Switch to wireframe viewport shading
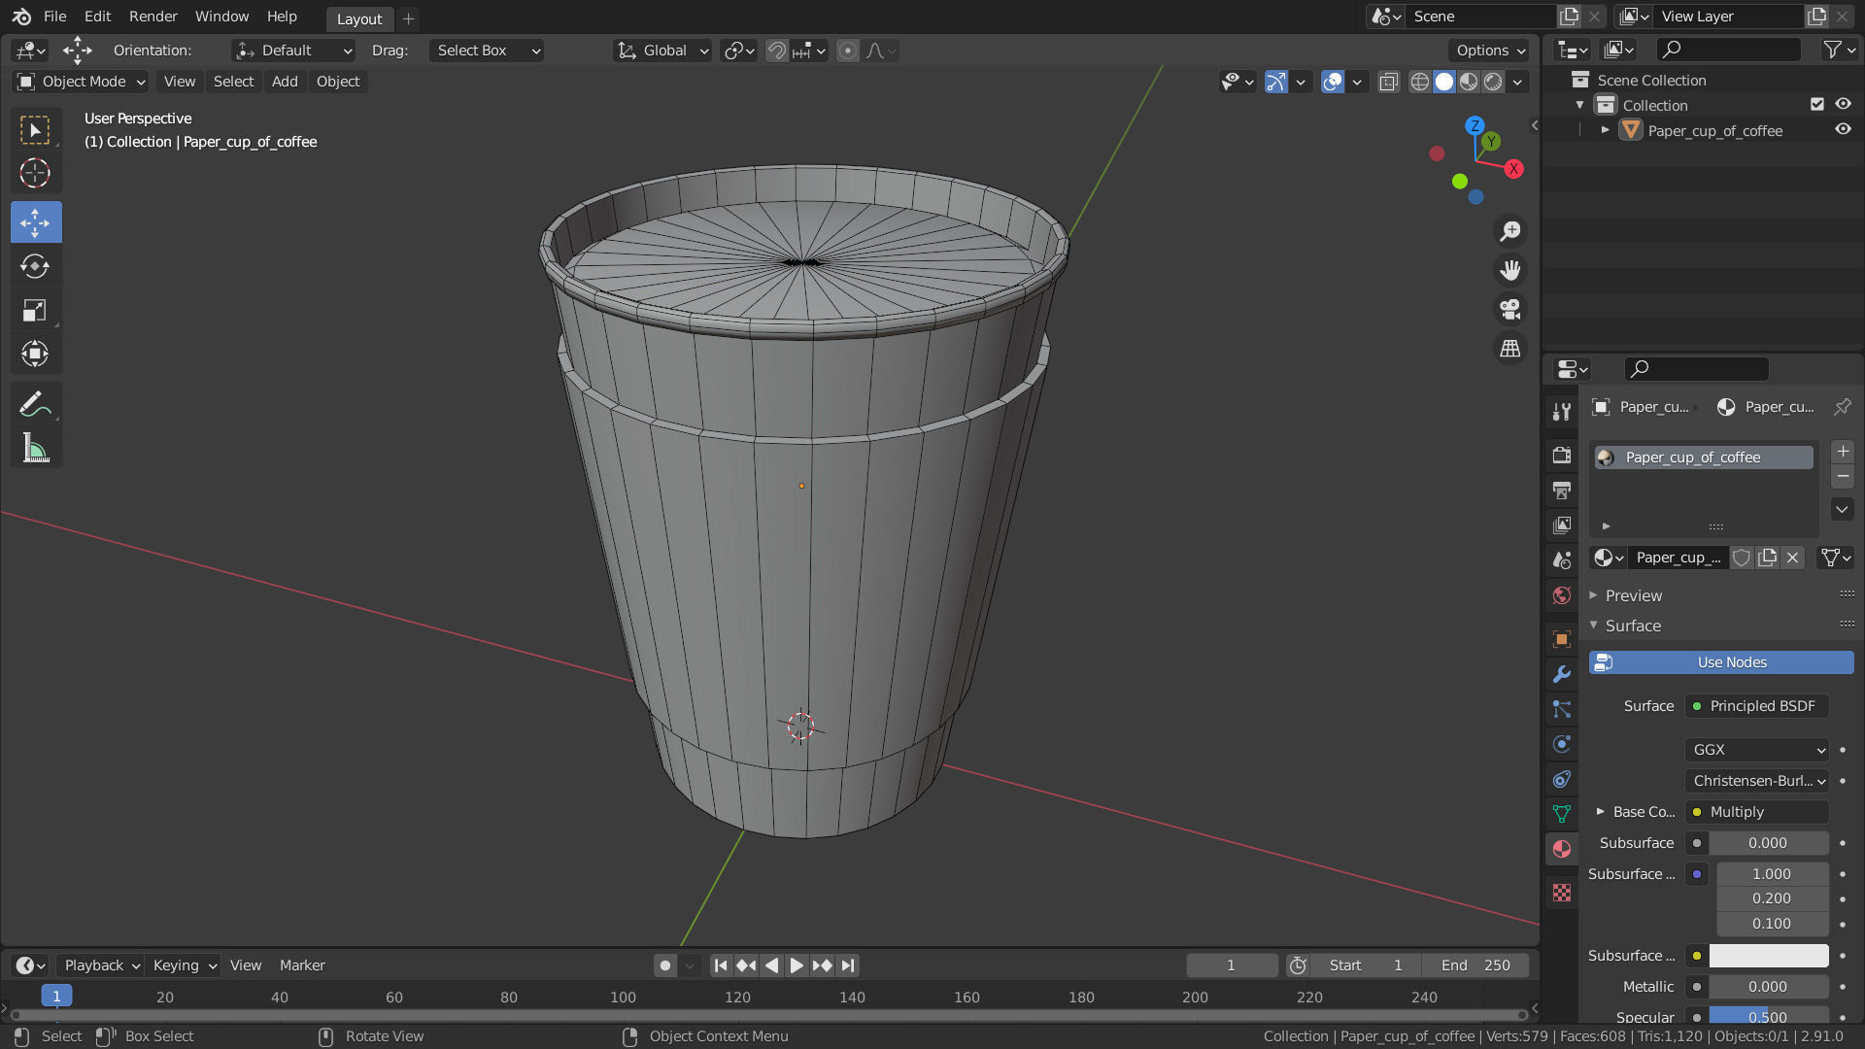 (x=1420, y=82)
